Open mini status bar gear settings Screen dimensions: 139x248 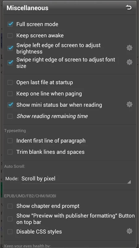pos(129,104)
